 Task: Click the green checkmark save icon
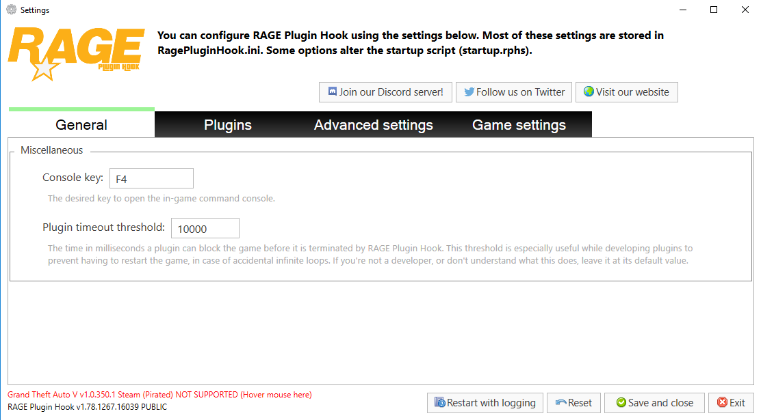(x=621, y=402)
